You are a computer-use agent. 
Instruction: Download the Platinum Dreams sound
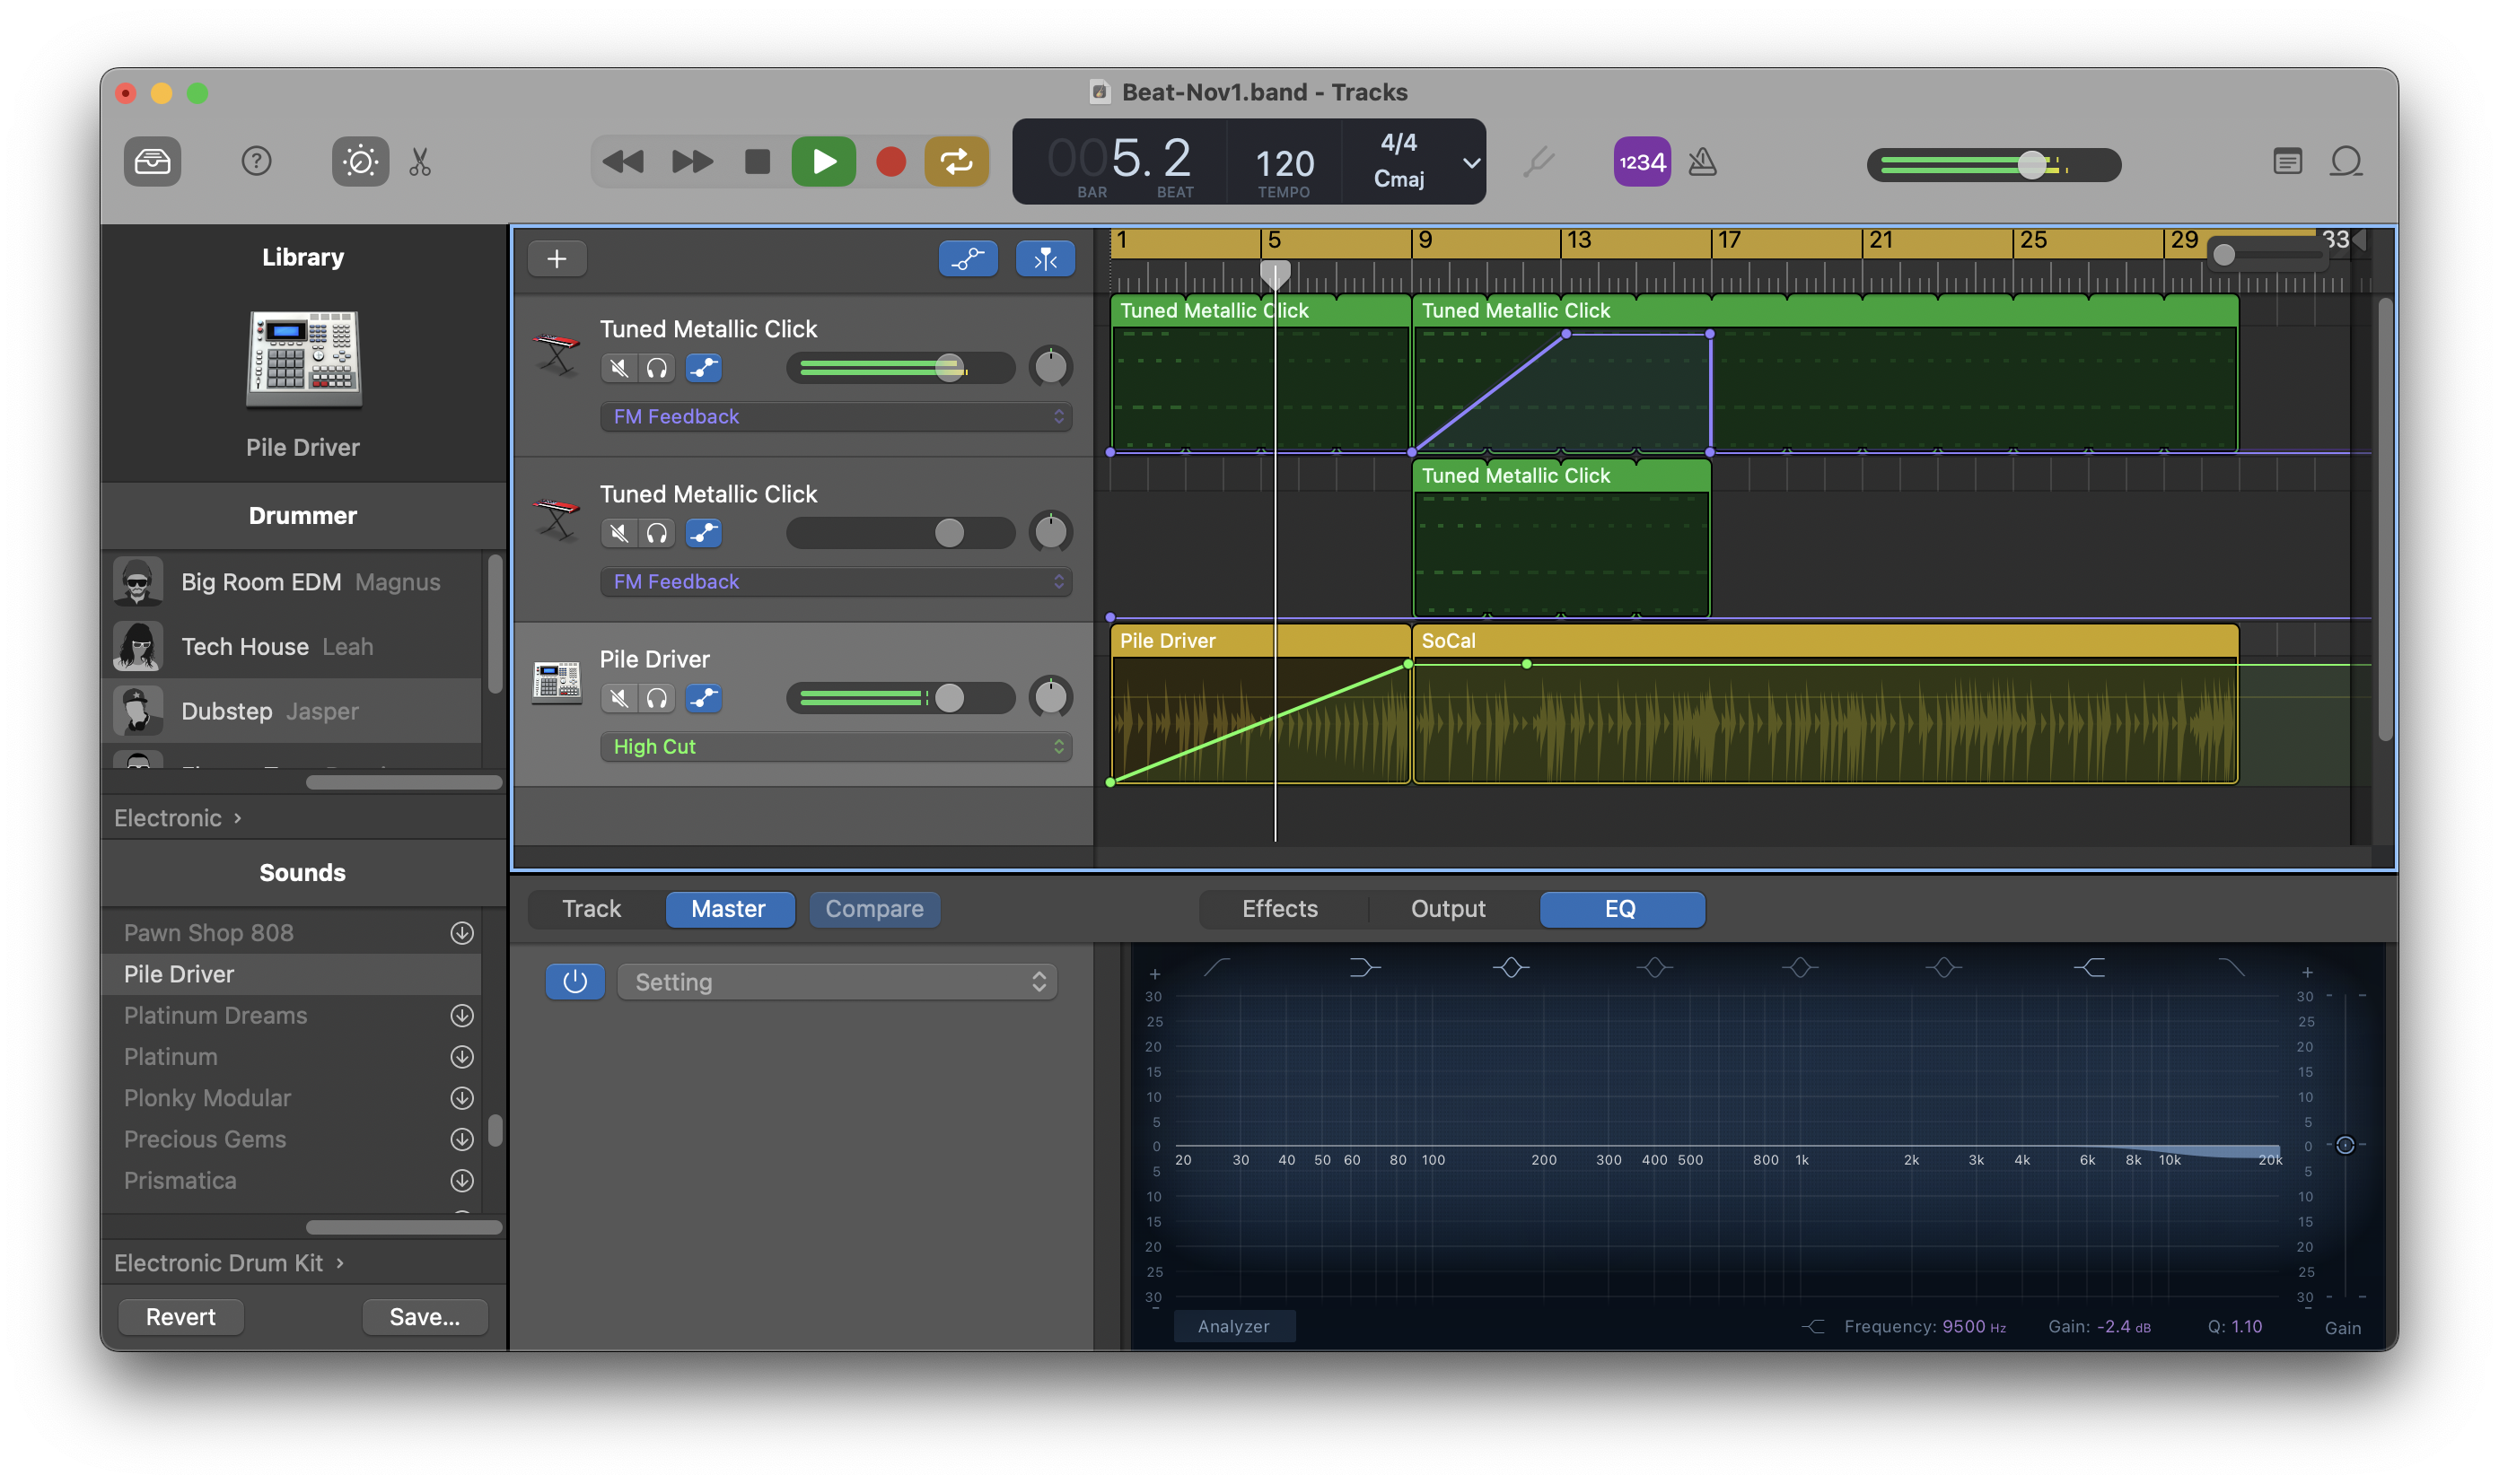[x=461, y=1016]
